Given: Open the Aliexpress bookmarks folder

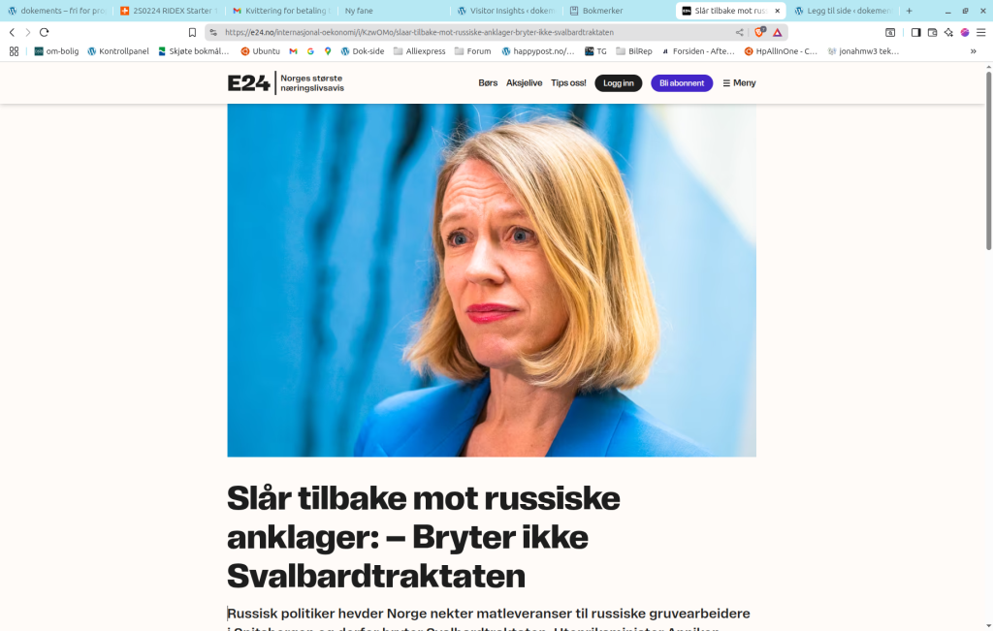Looking at the screenshot, I should 419,51.
